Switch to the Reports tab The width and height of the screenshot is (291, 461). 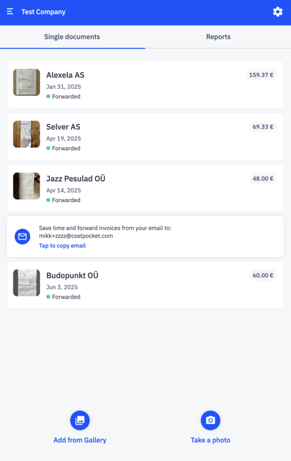(x=218, y=37)
